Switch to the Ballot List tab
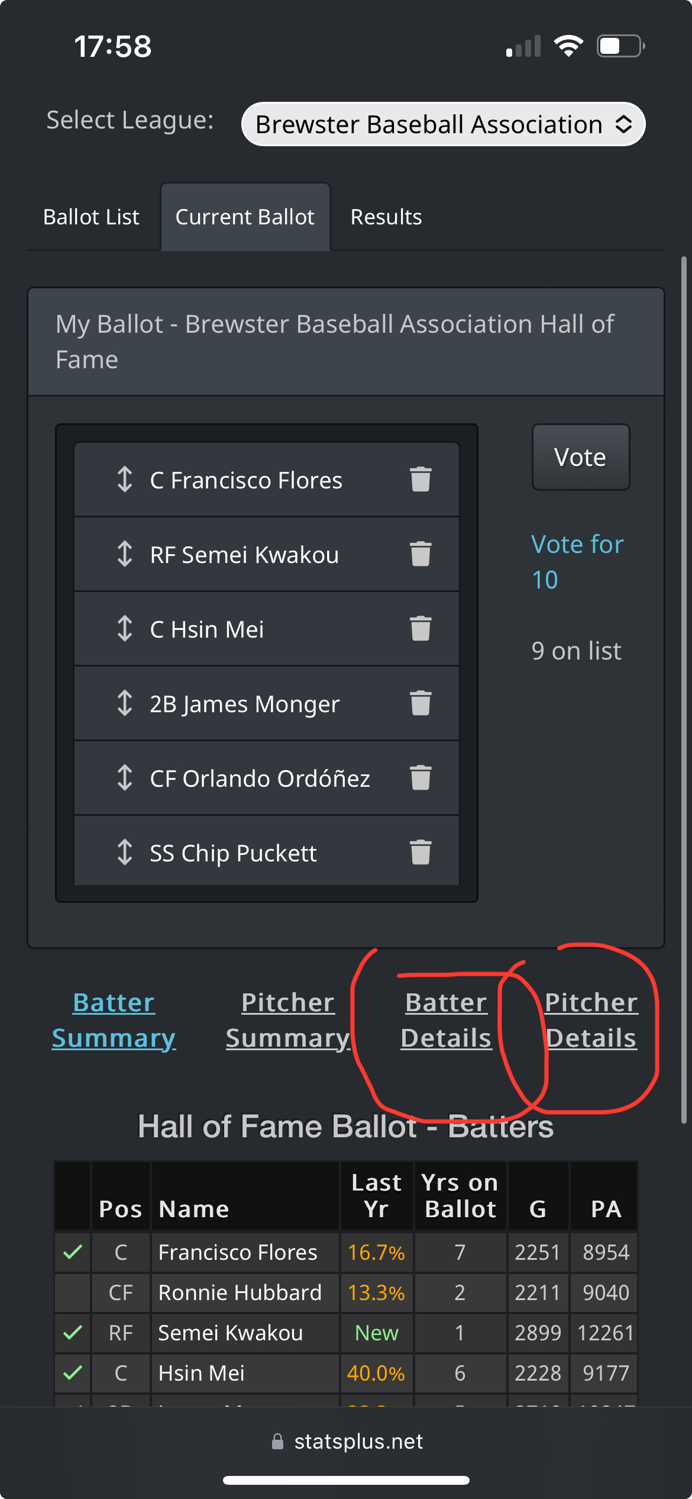 (91, 217)
